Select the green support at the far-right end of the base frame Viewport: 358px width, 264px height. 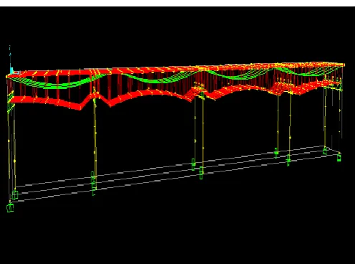[339, 158]
